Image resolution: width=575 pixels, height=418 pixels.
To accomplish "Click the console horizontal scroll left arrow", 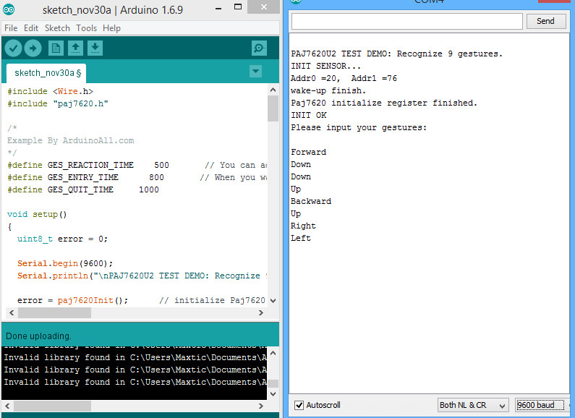I will click(7, 406).
